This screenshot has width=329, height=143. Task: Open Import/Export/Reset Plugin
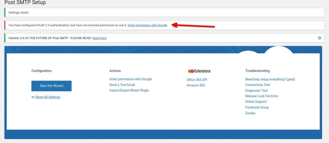point(129,90)
